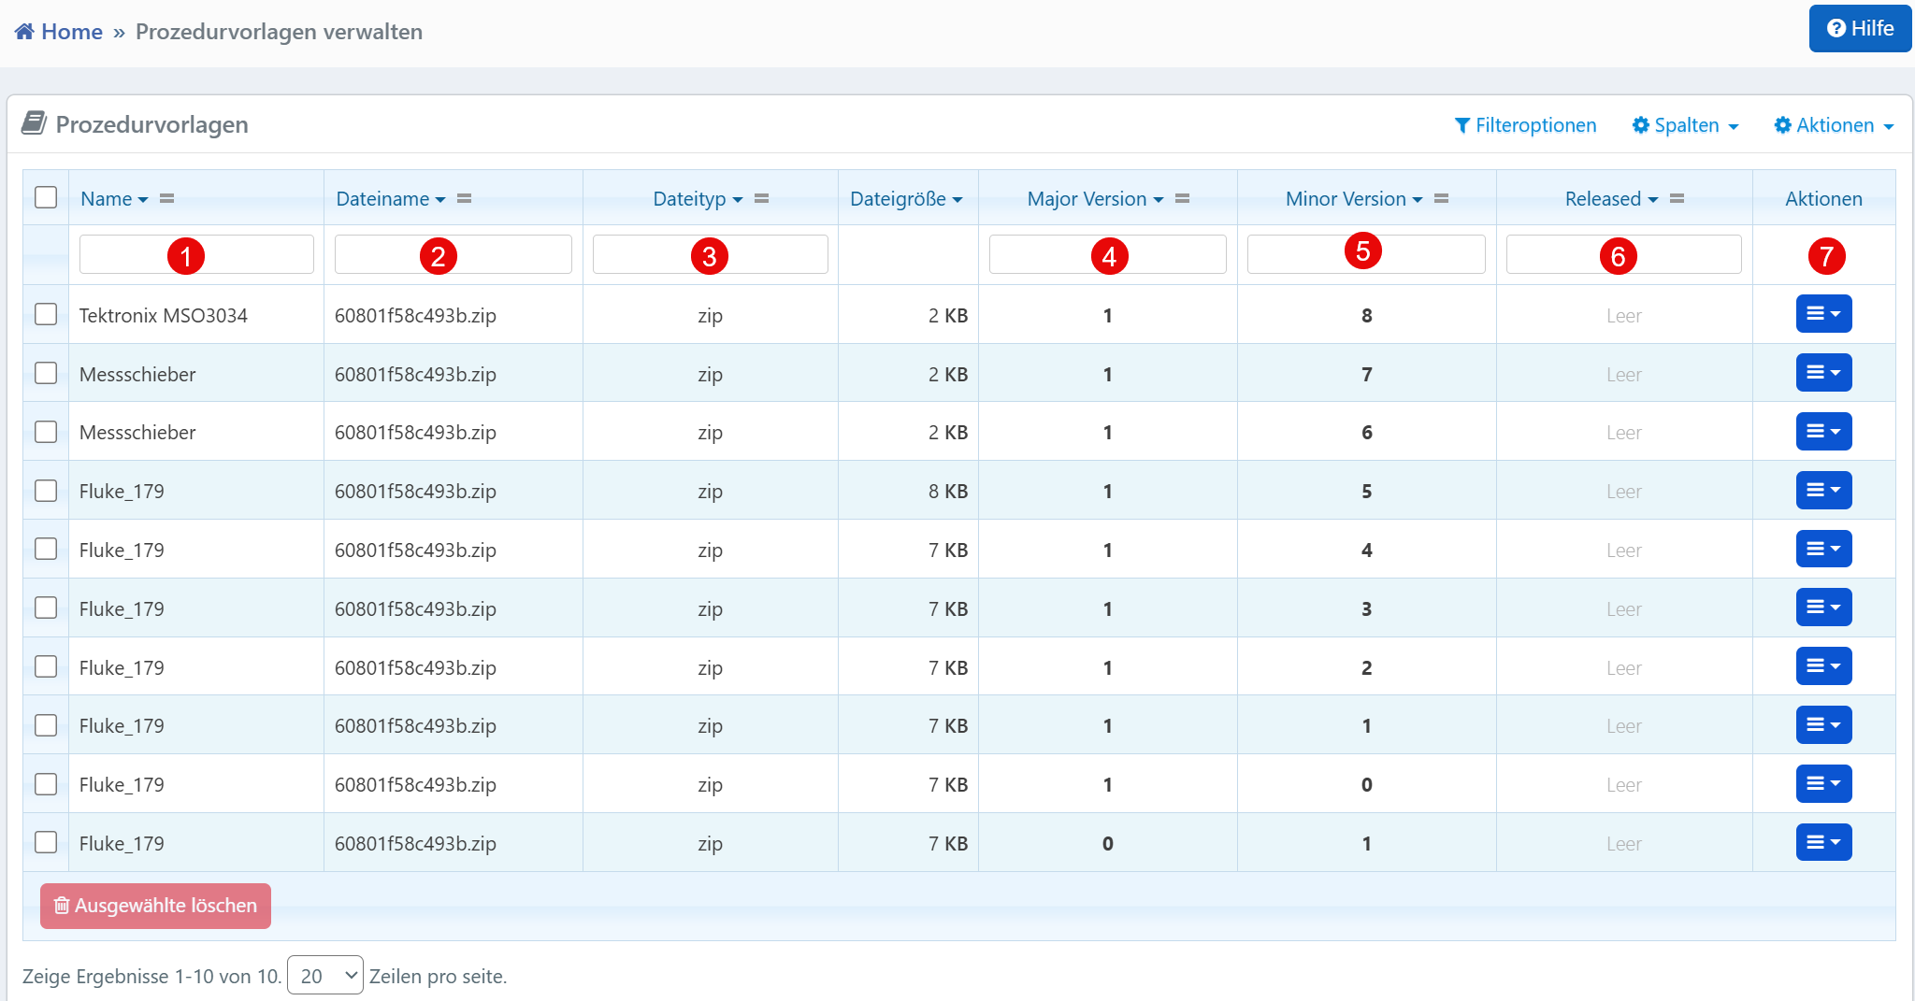Expand the Spalten dropdown
Screen dimensions: 1915x1001
1685,125
